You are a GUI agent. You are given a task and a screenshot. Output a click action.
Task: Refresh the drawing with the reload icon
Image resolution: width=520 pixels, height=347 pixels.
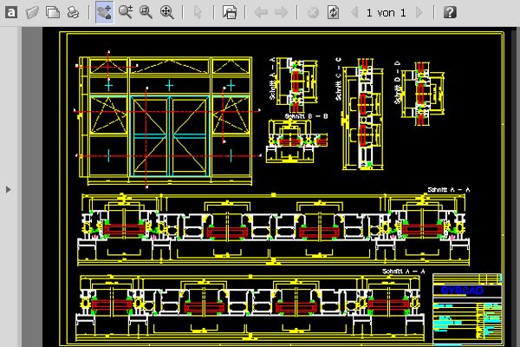point(333,12)
